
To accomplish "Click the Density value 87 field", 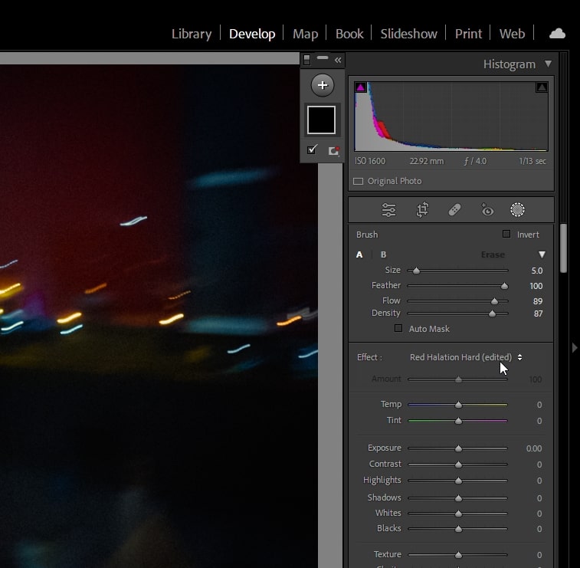I will click(x=538, y=314).
